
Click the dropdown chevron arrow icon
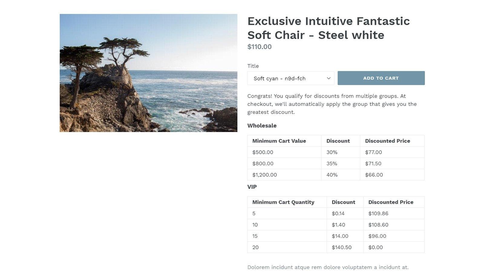[329, 78]
